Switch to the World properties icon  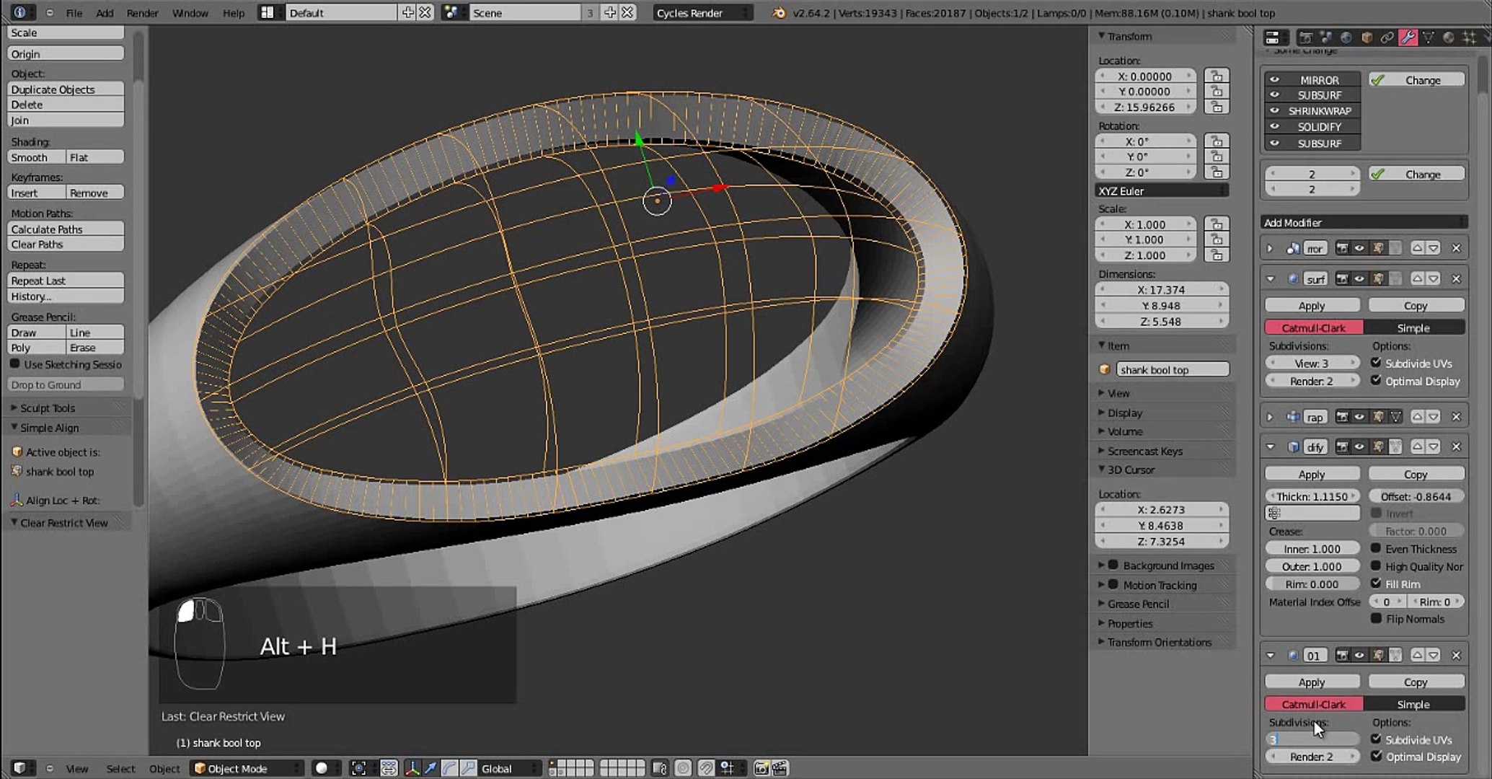tap(1346, 38)
